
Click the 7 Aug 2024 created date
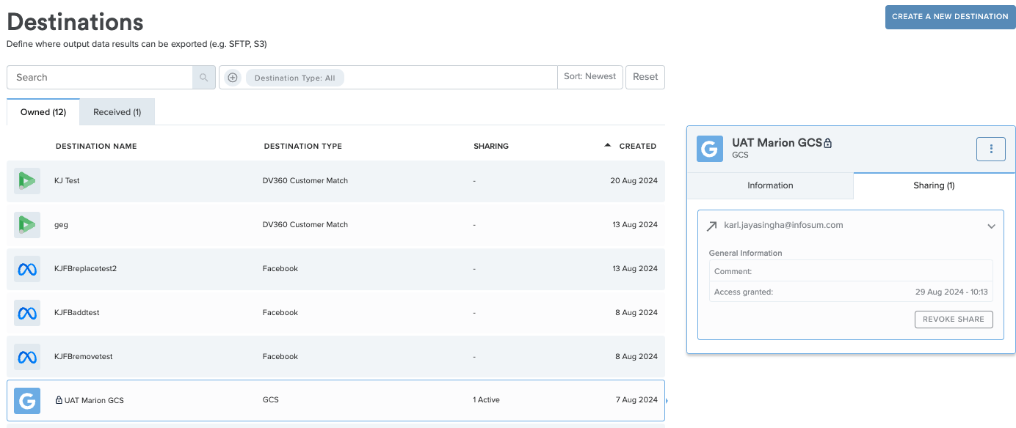(636, 400)
